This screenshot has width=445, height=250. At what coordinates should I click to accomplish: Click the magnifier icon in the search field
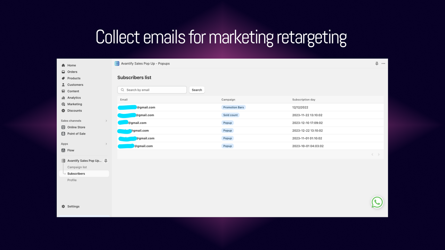(x=122, y=90)
